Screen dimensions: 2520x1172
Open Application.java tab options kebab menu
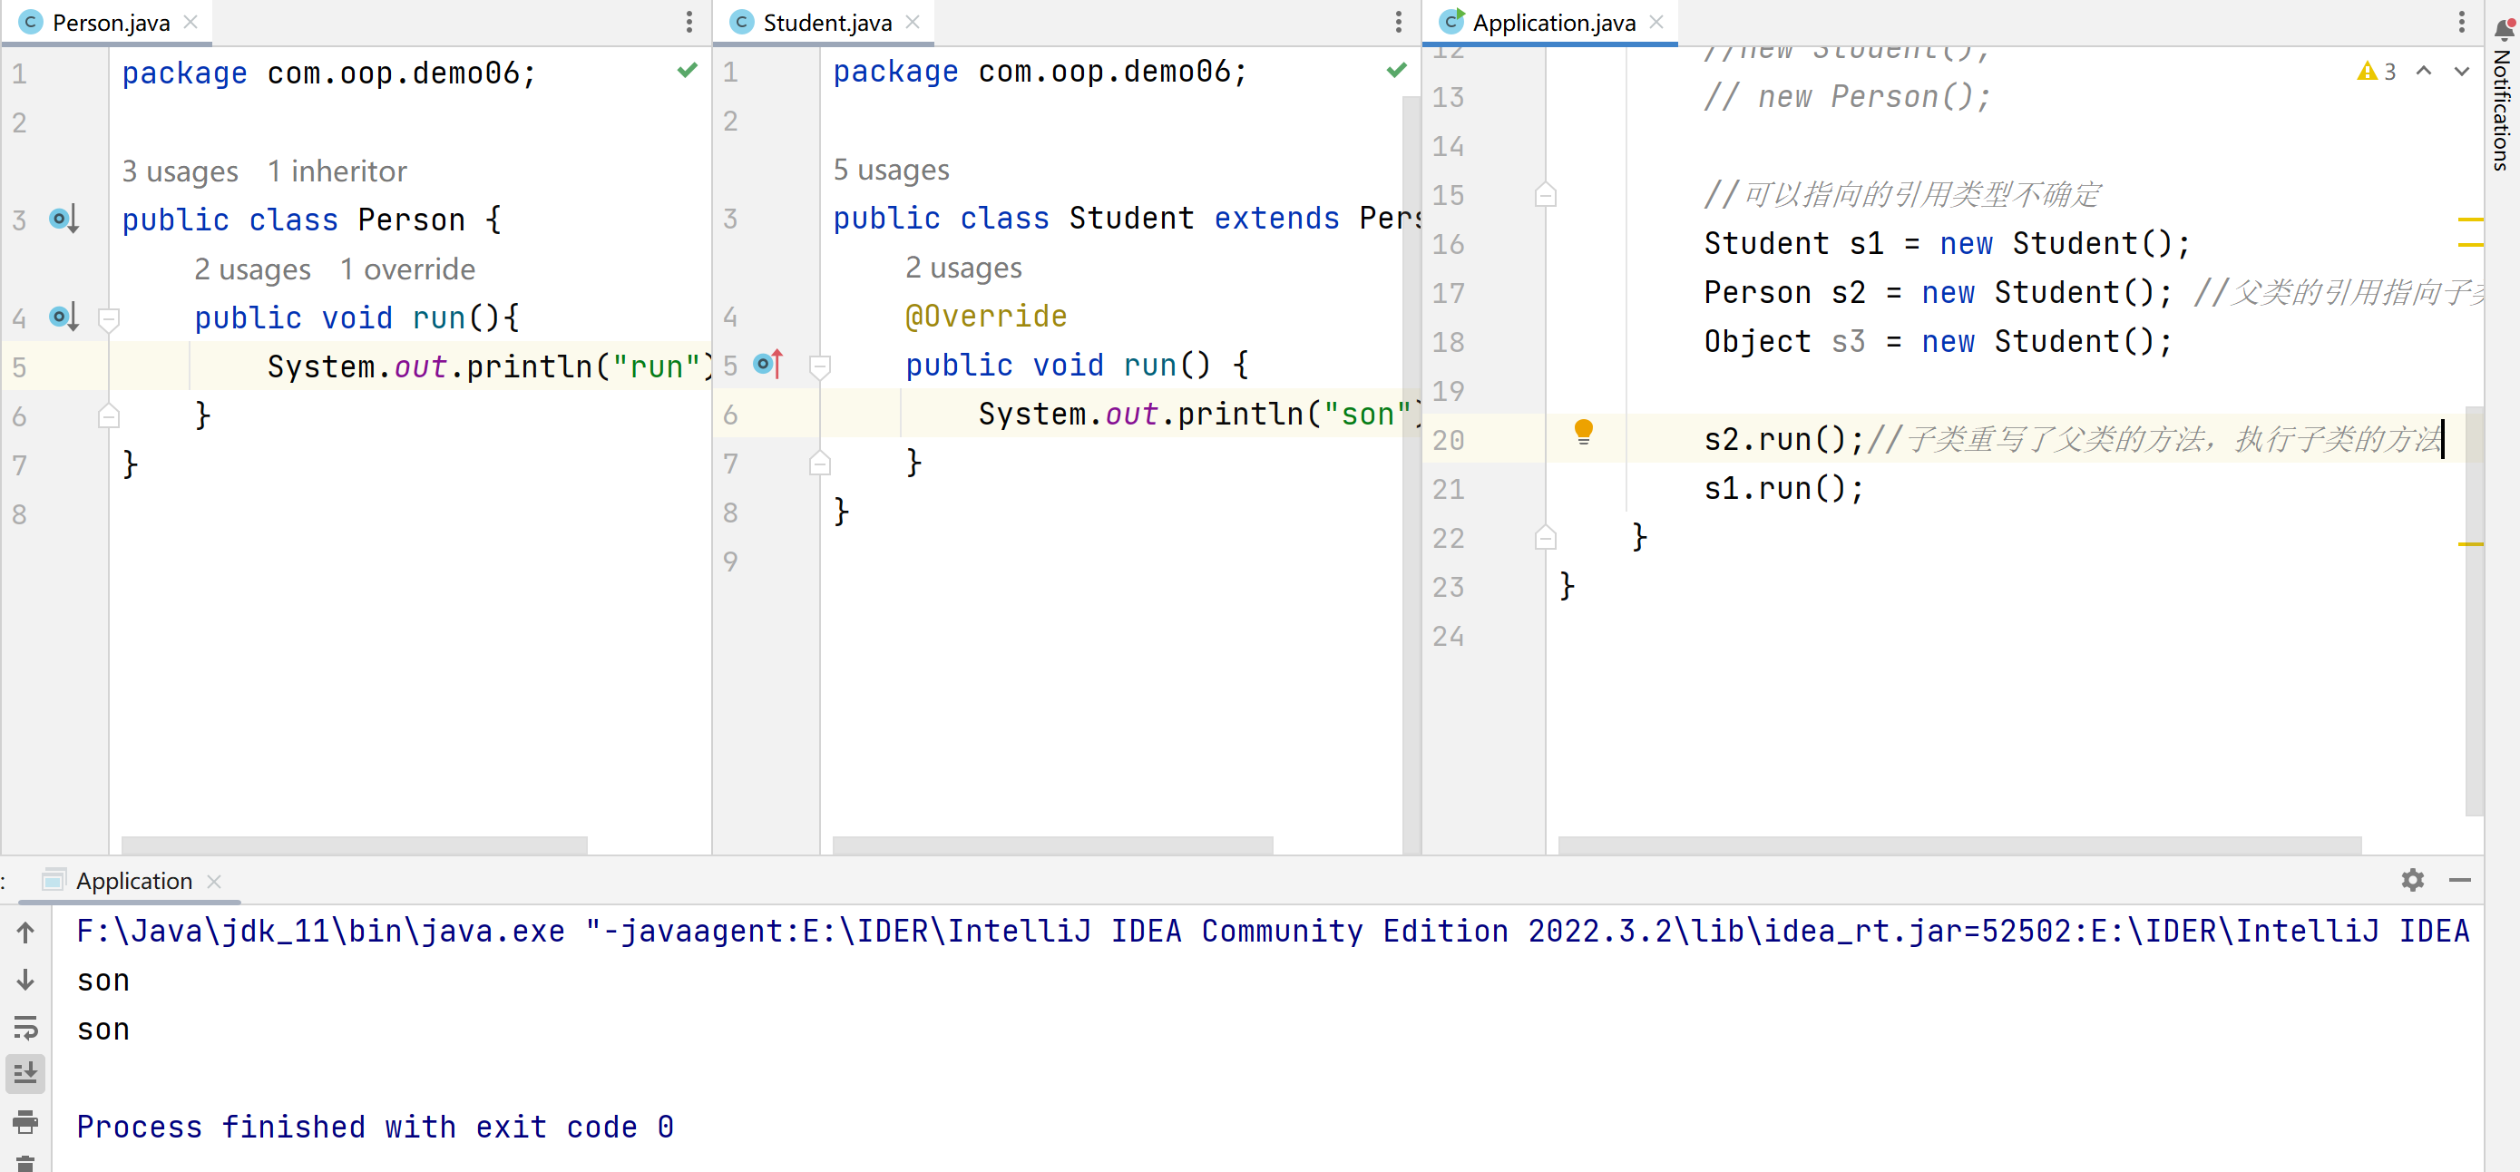pos(2461,22)
